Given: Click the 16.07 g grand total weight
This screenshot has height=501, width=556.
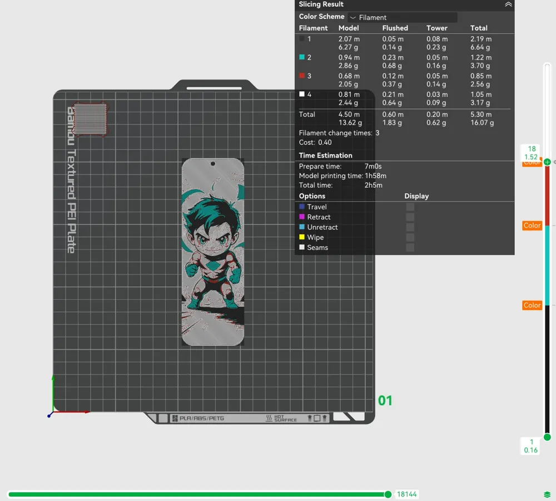Looking at the screenshot, I should coord(482,122).
